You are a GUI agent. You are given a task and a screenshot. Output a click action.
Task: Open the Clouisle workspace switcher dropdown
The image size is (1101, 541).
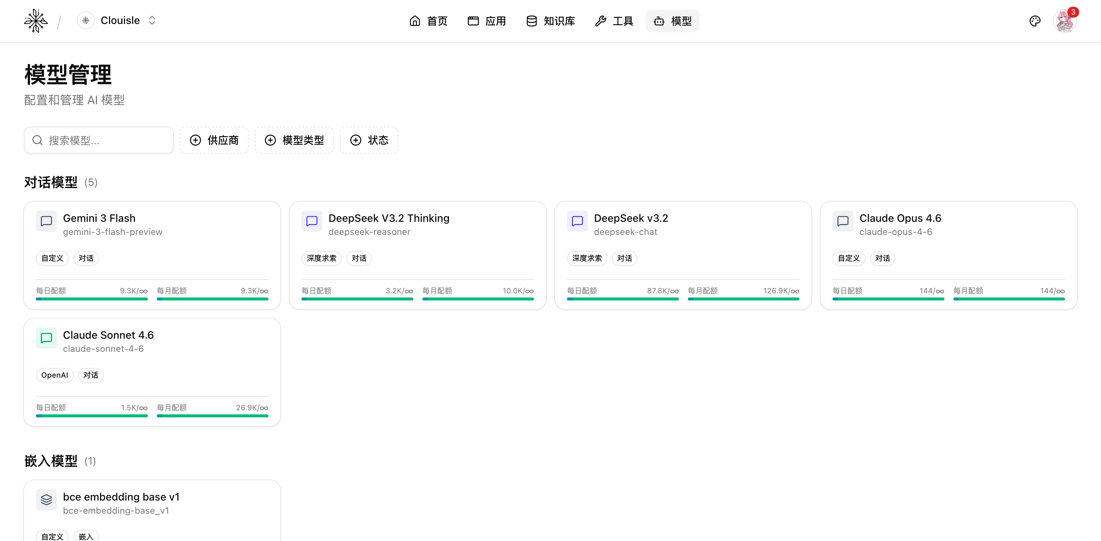[x=152, y=20]
